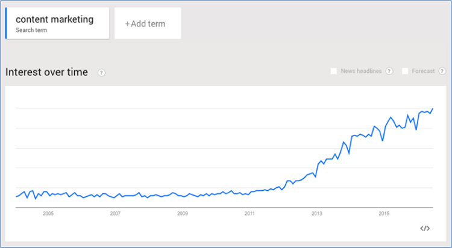Click the embed code icon below the chart
Image resolution: width=452 pixels, height=248 pixels.
click(x=425, y=228)
